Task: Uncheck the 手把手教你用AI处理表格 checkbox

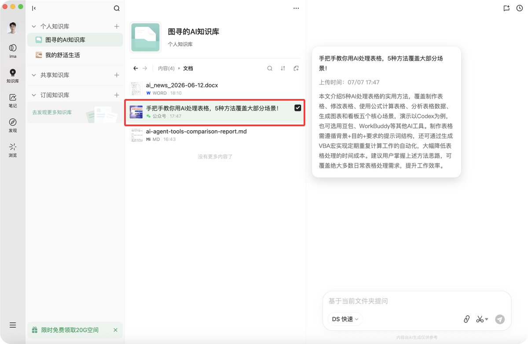Action: 298,108
